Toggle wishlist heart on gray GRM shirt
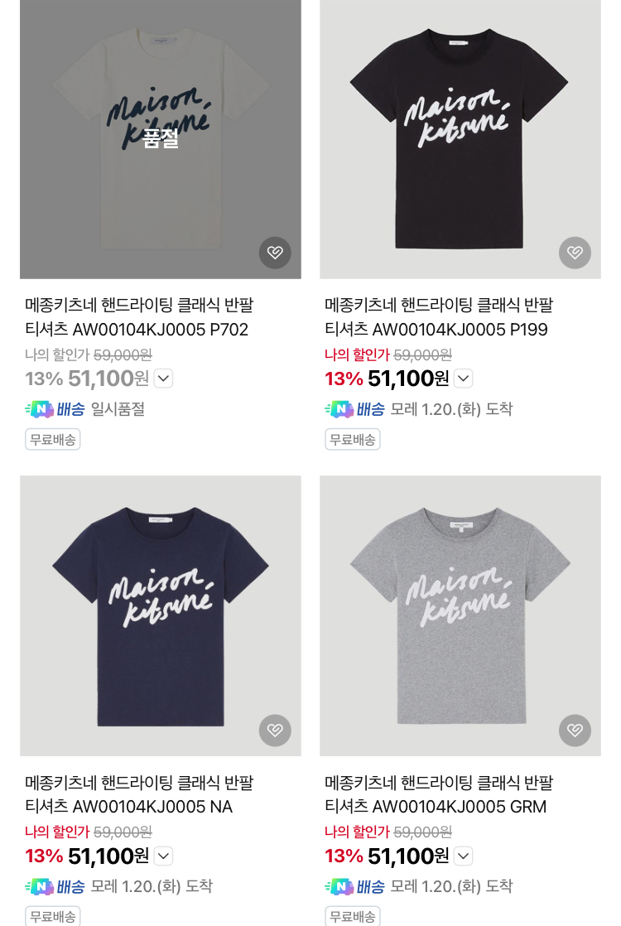The image size is (621, 926). pyautogui.click(x=575, y=730)
